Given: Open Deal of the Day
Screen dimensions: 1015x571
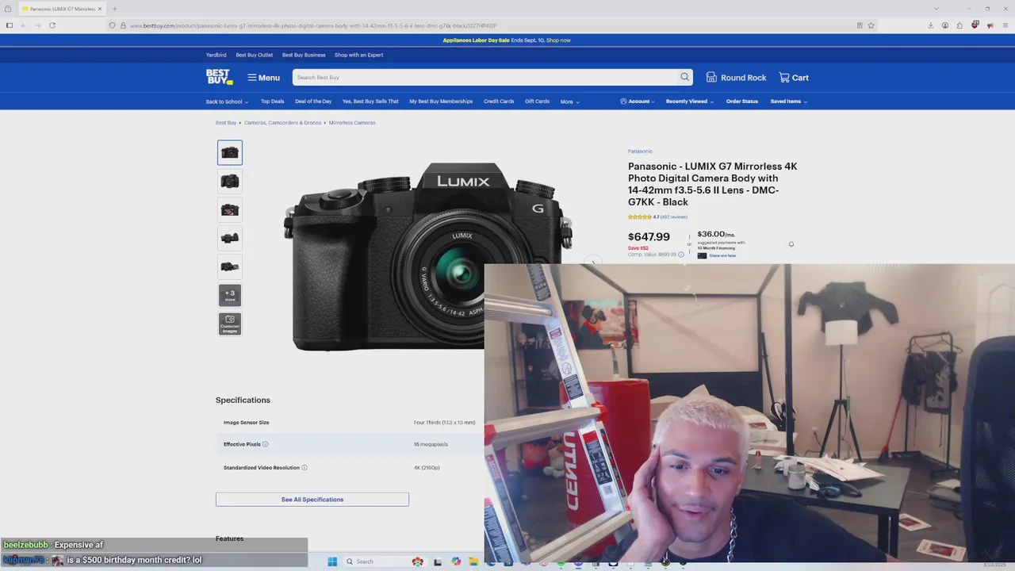Looking at the screenshot, I should (x=313, y=102).
